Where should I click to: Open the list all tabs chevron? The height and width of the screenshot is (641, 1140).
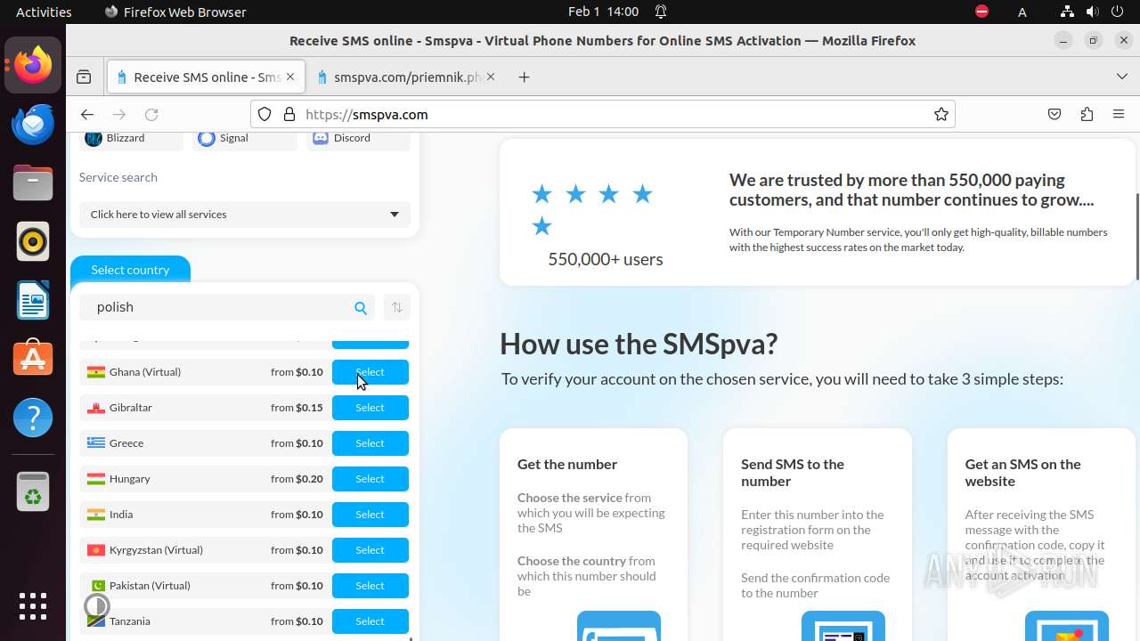(x=1122, y=77)
